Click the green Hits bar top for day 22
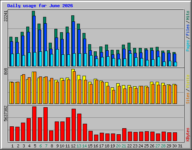Screen dimensions: 192x150 pos(129,46)
